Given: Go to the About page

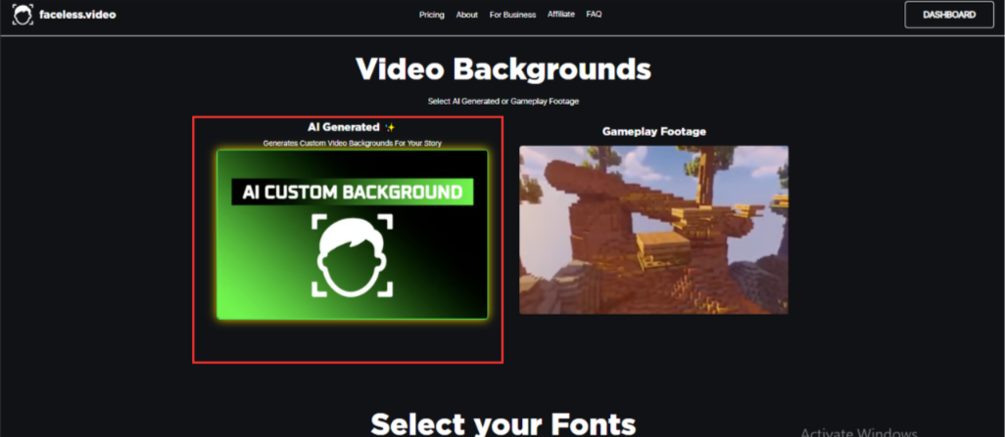Looking at the screenshot, I should click(x=466, y=15).
